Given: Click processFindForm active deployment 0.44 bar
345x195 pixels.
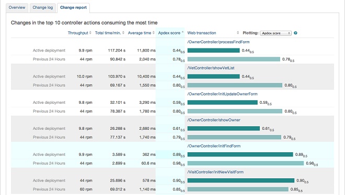Looking at the screenshot, I should click(213, 51).
